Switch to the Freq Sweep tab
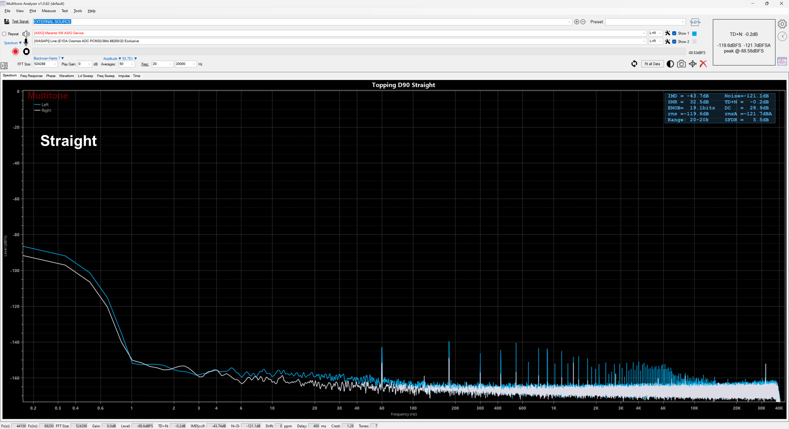The height and width of the screenshot is (429, 789). click(106, 76)
